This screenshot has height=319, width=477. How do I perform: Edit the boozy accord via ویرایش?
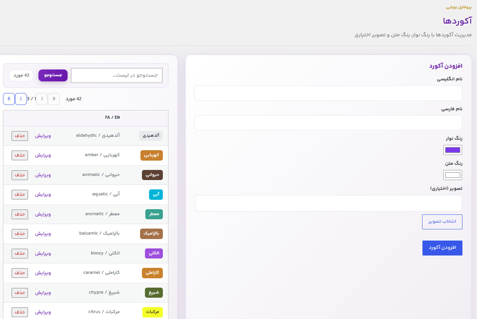tap(43, 253)
